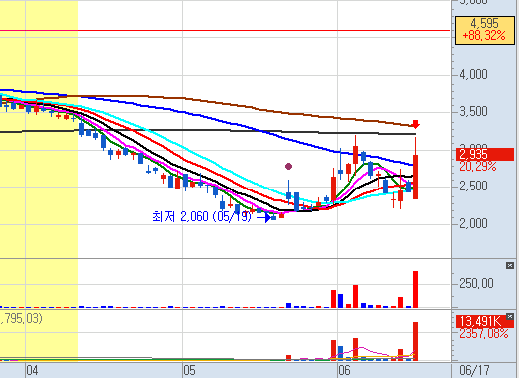Click the 05 month axis label
Screen dimensions: 519x378
click(189, 370)
